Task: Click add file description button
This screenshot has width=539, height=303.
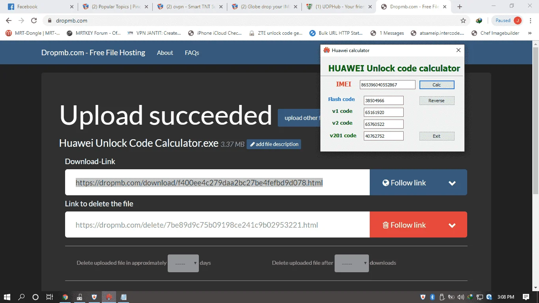Action: [x=274, y=144]
